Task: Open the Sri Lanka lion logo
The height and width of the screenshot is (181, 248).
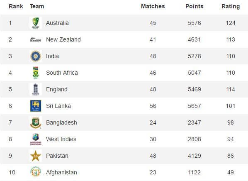Action: [x=36, y=106]
